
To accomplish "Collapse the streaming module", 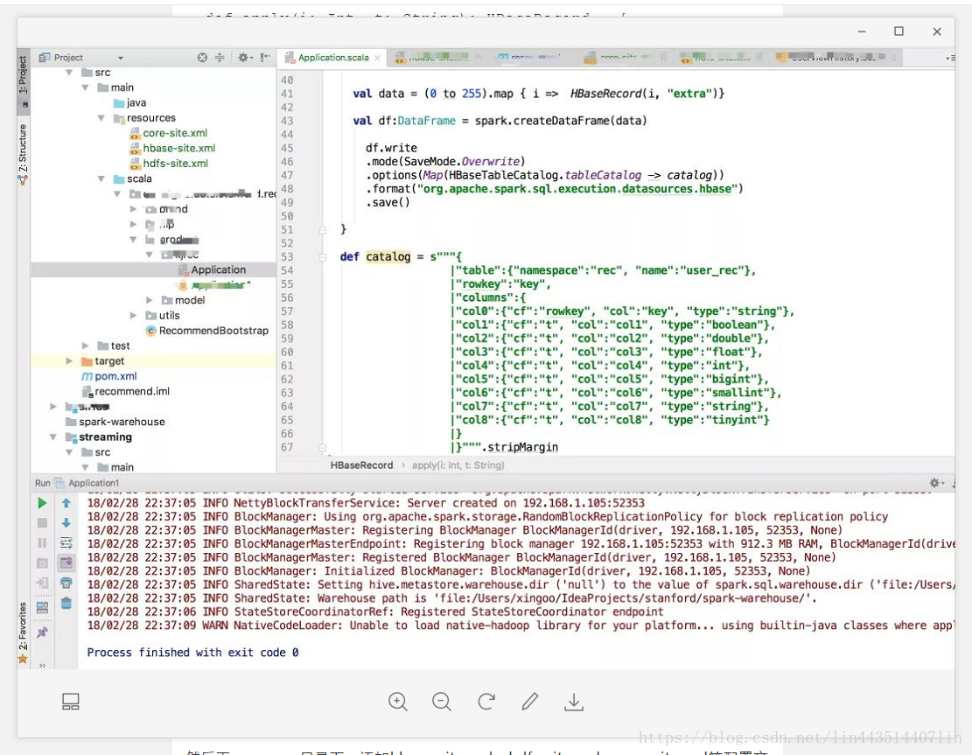I will [x=53, y=437].
